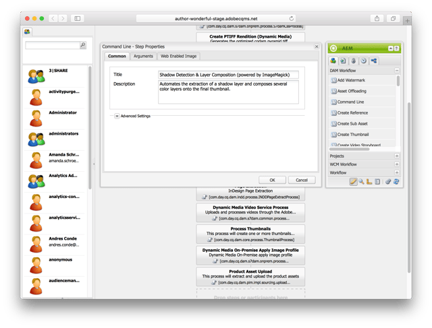Select the Amanda Schr... user

[x=55, y=160]
